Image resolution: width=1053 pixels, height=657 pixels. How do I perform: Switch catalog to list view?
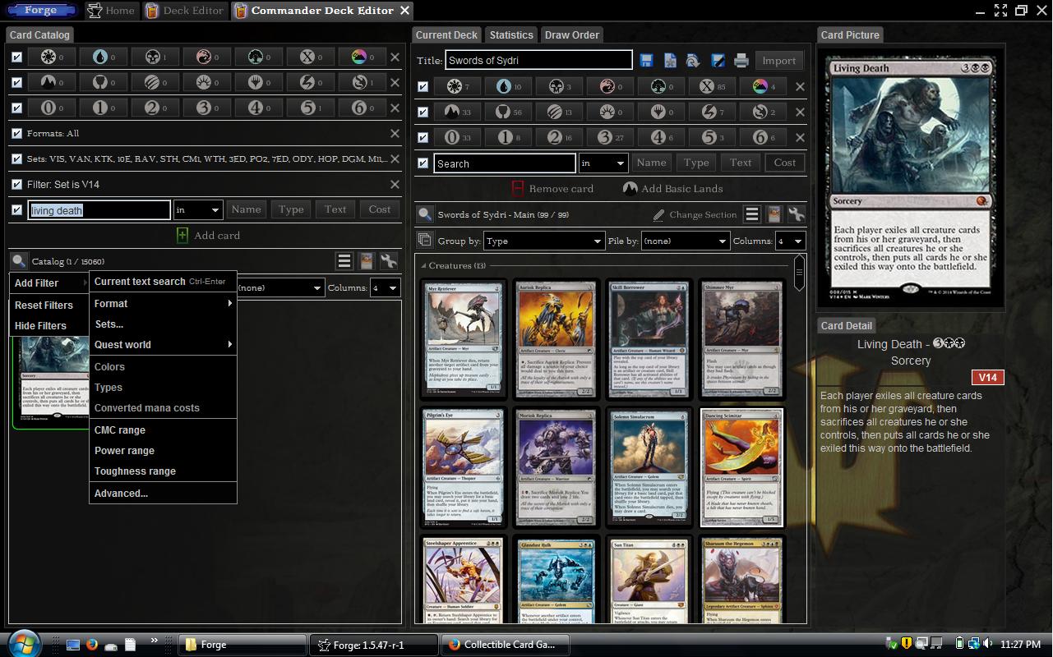point(344,261)
